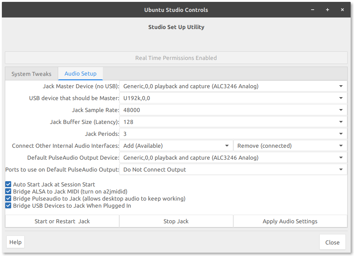
Task: Uncheck Bridge ALSA to Jack MIDI
Action: pyautogui.click(x=8, y=191)
